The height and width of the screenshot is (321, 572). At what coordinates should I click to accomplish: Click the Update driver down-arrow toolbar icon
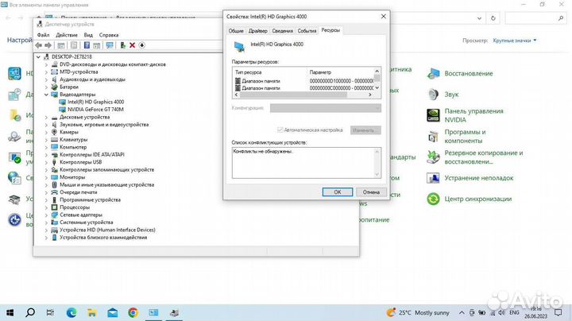pos(142,45)
